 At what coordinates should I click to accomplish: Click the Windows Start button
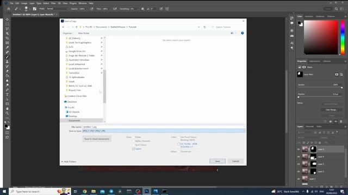tap(4, 191)
